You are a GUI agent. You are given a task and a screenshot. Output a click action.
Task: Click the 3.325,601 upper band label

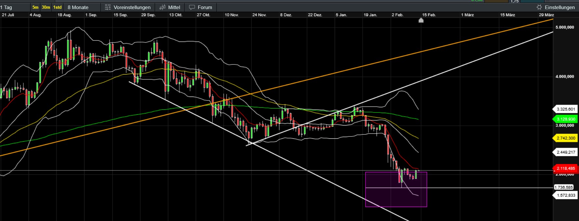[566, 109]
